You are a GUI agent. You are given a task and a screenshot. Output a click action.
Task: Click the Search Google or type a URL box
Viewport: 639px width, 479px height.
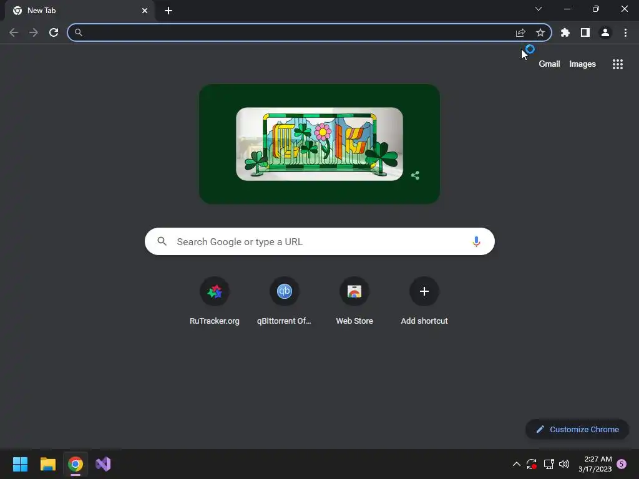pyautogui.click(x=319, y=241)
